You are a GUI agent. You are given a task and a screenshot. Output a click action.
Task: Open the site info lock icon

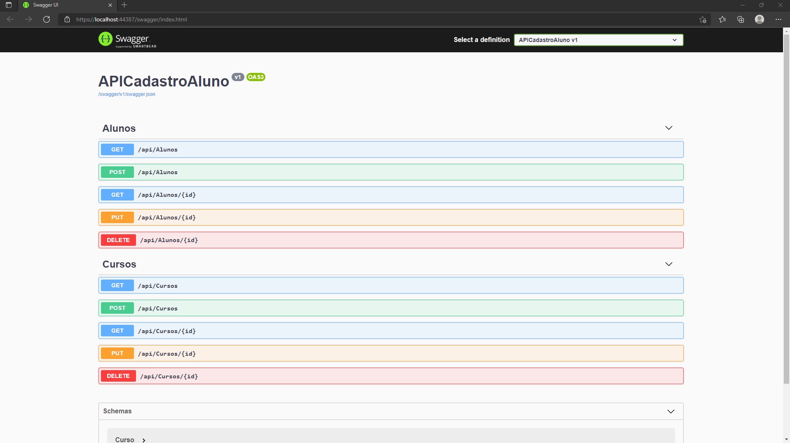coord(67,19)
